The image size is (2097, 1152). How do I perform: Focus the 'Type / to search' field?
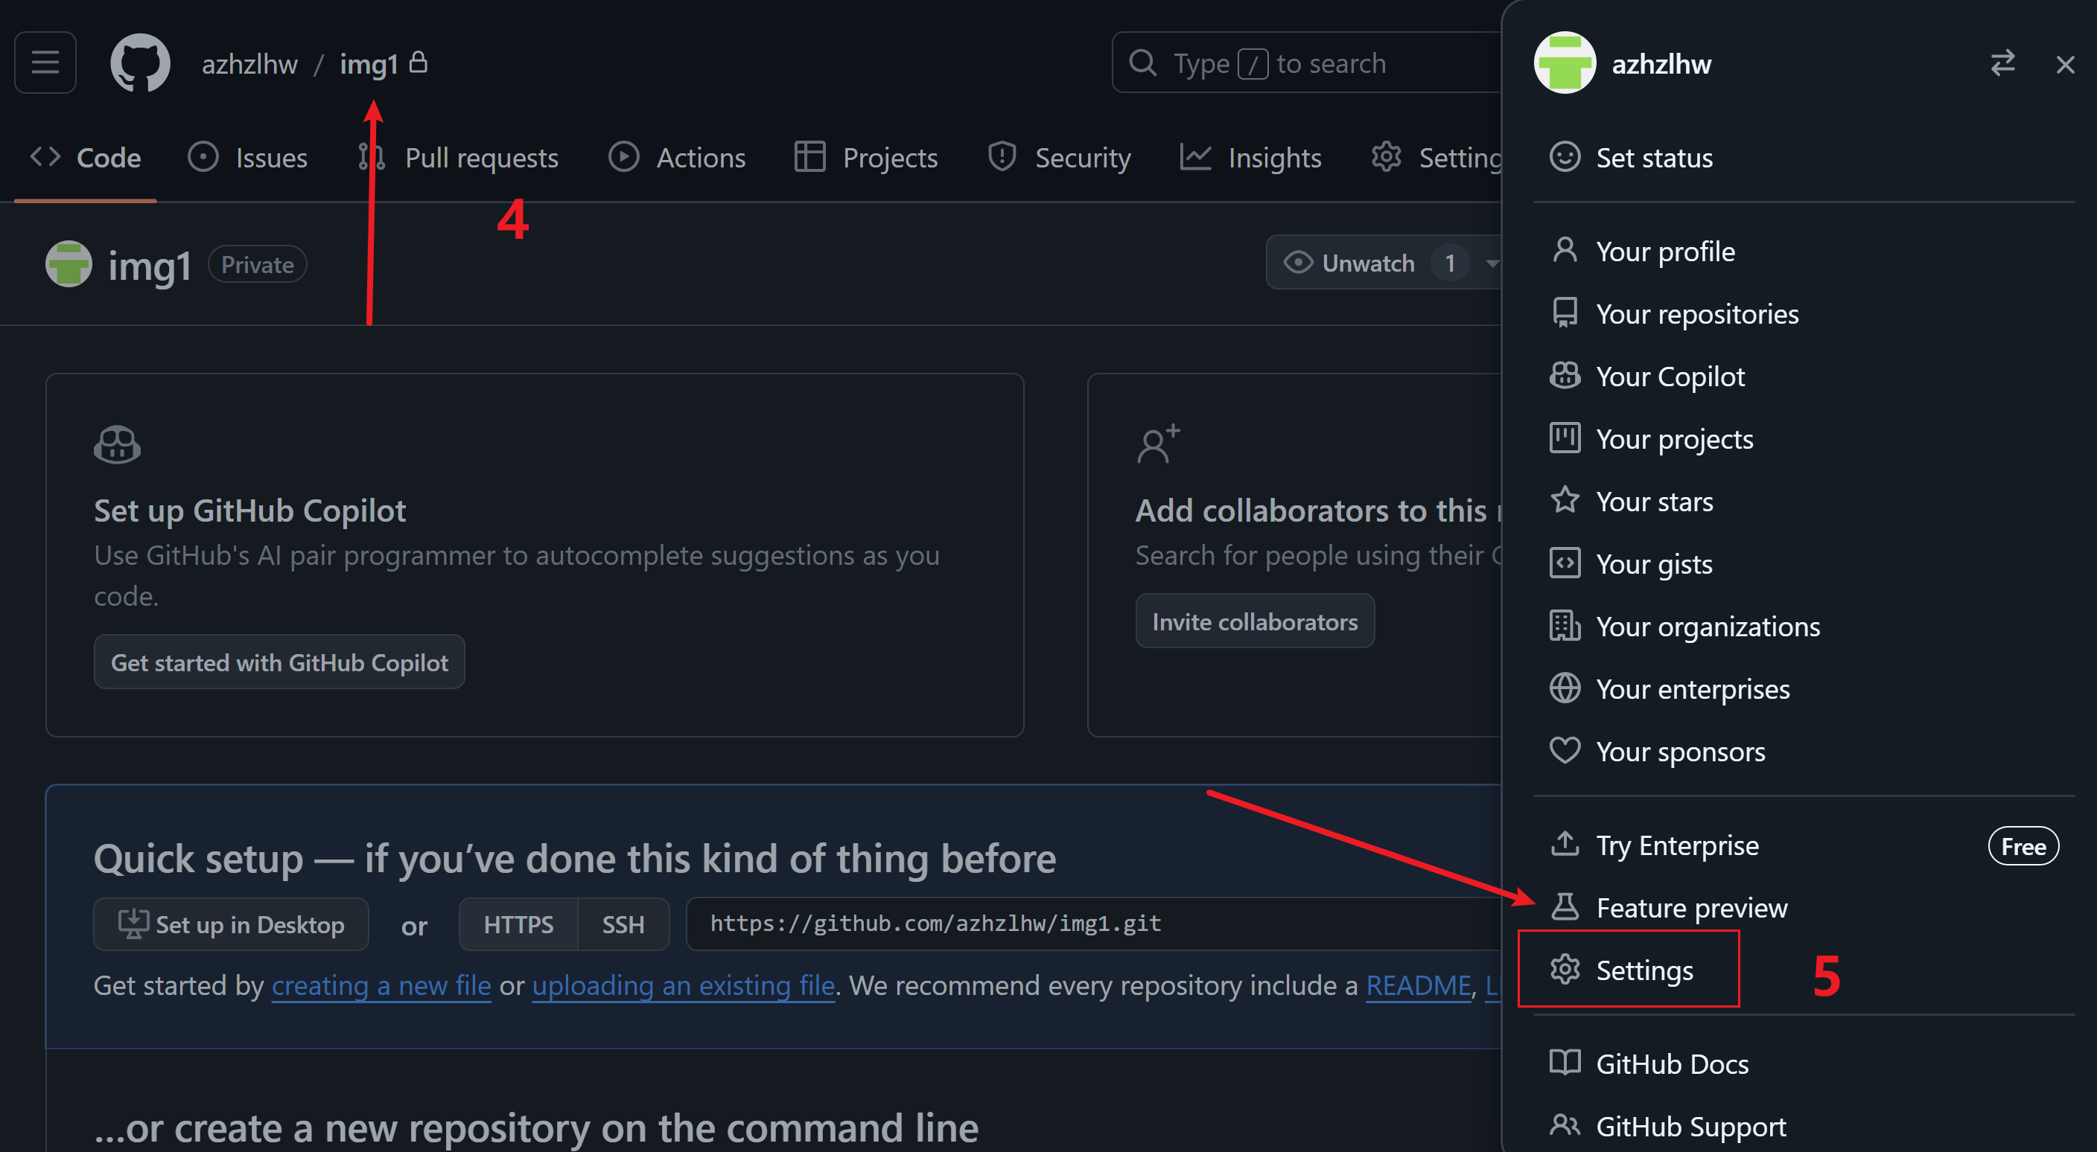[x=1308, y=63]
